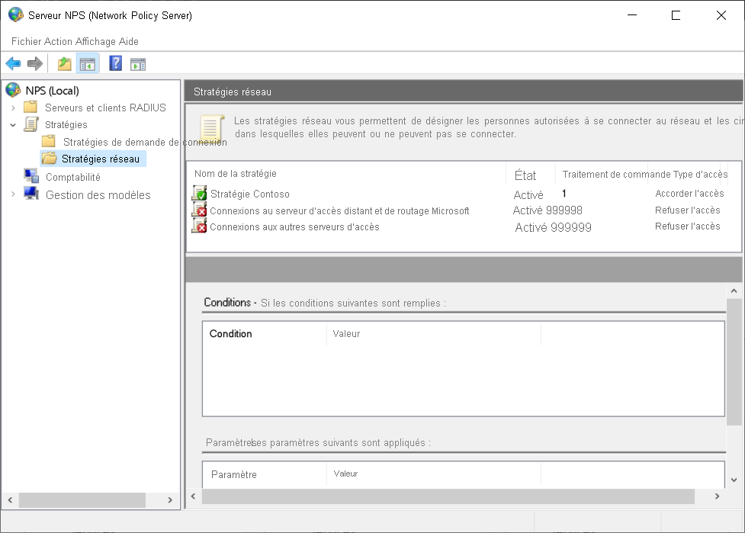Select Stratégies réseau tree item
The width and height of the screenshot is (745, 533).
coord(101,159)
